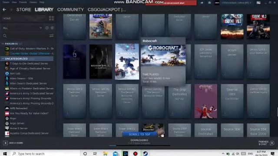This screenshot has height=156, width=278.
Task: Open the Downloading status link
Action: coord(139,140)
